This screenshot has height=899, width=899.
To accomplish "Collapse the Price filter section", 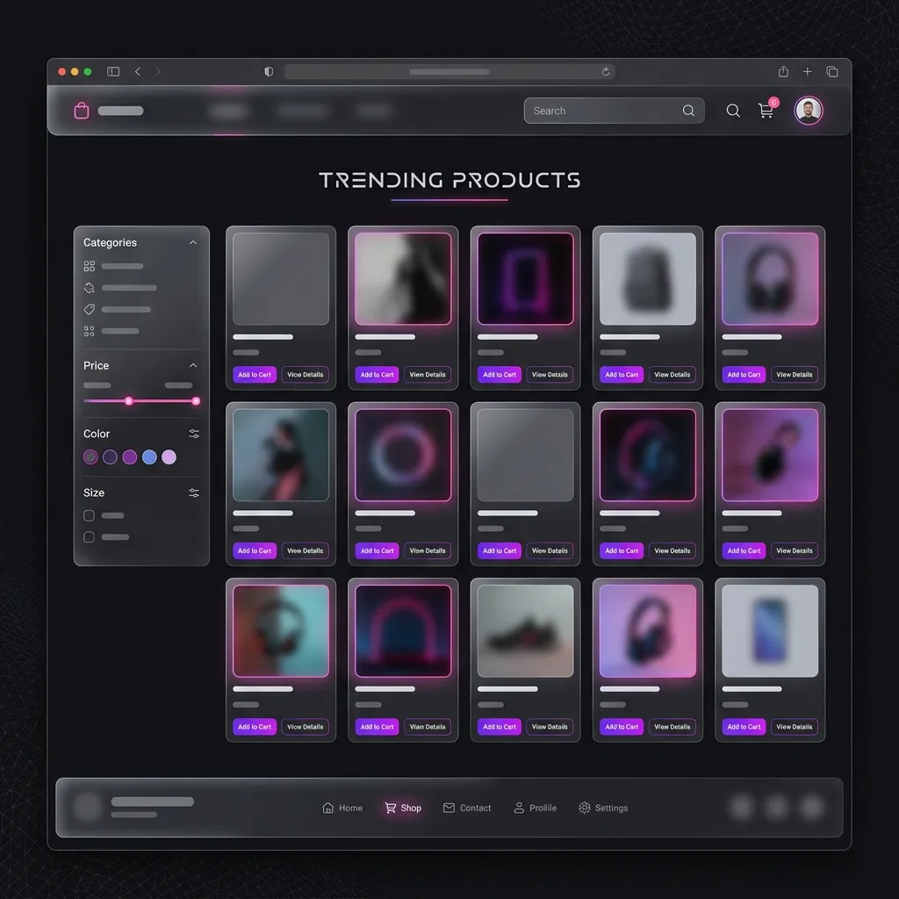I will tap(193, 365).
